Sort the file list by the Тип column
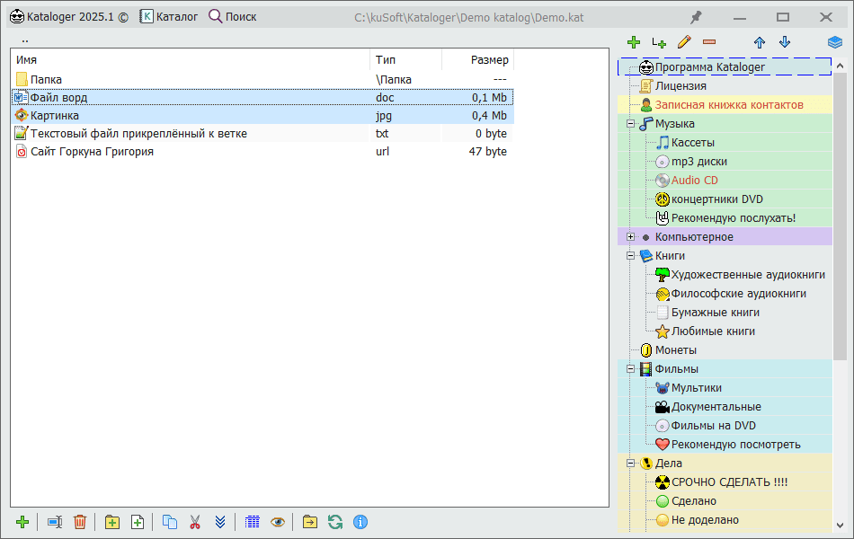Viewport: 854px width, 539px height. (405, 60)
